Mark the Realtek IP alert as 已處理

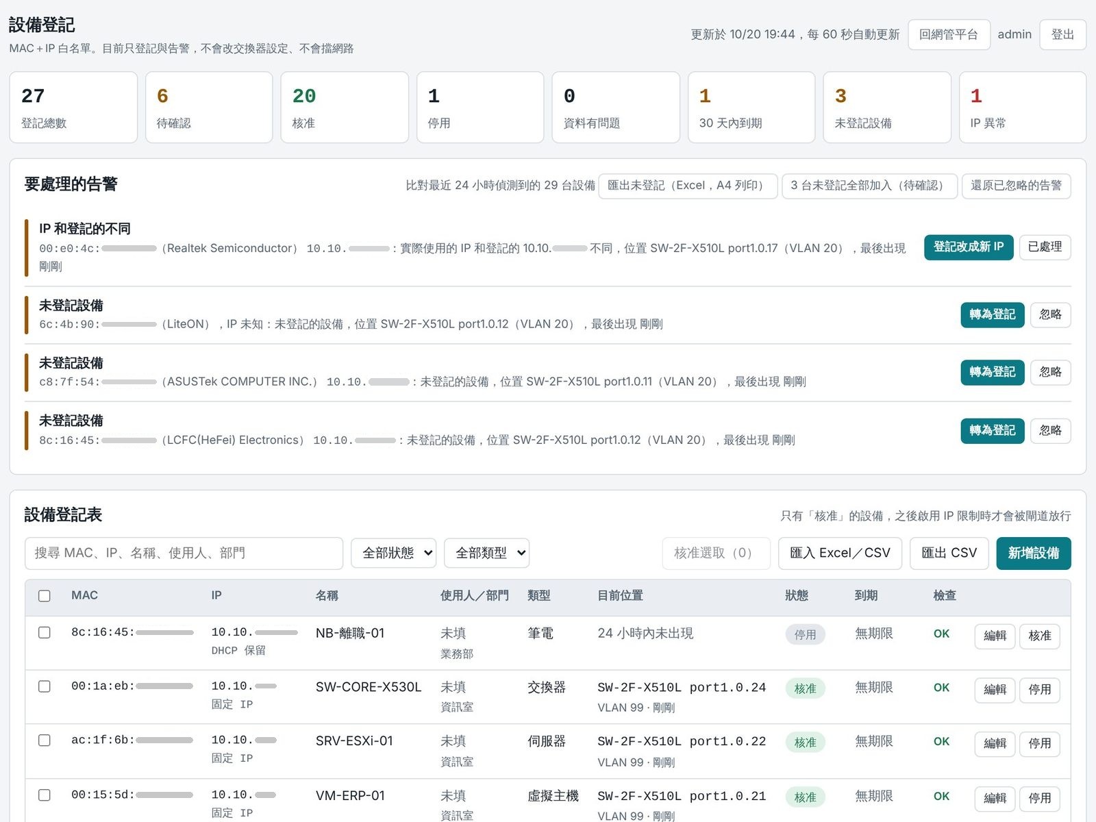(x=1045, y=247)
